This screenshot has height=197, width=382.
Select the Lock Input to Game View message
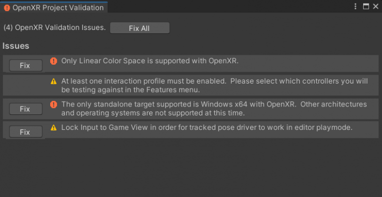pyautogui.click(x=207, y=127)
